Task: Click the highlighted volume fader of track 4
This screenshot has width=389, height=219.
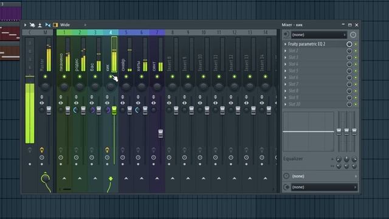Action: (x=114, y=111)
